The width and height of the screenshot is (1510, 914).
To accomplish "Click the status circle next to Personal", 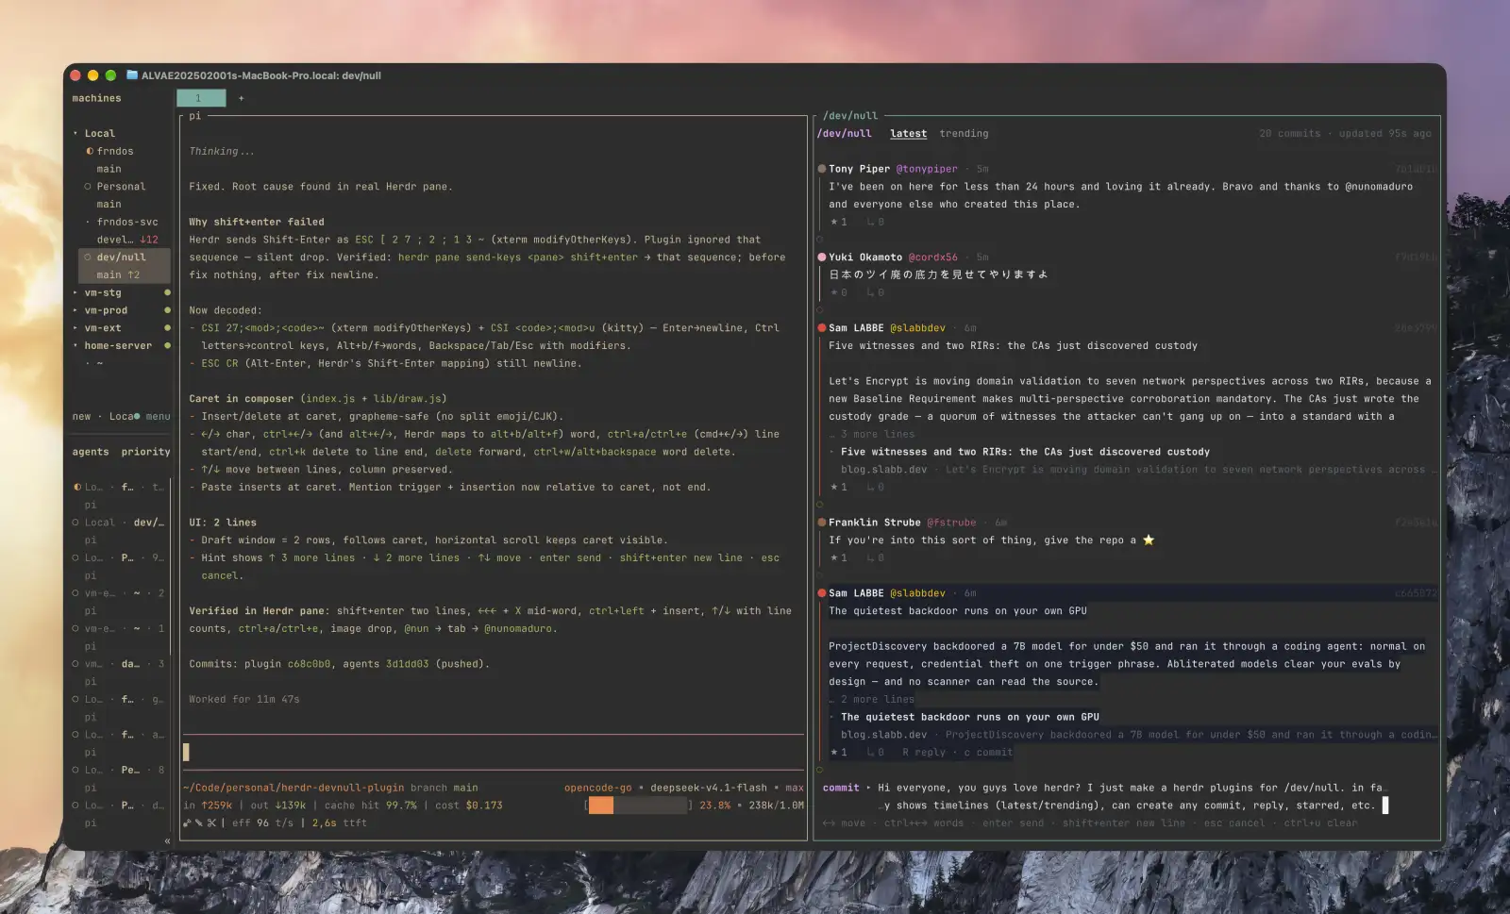I will [x=88, y=187].
